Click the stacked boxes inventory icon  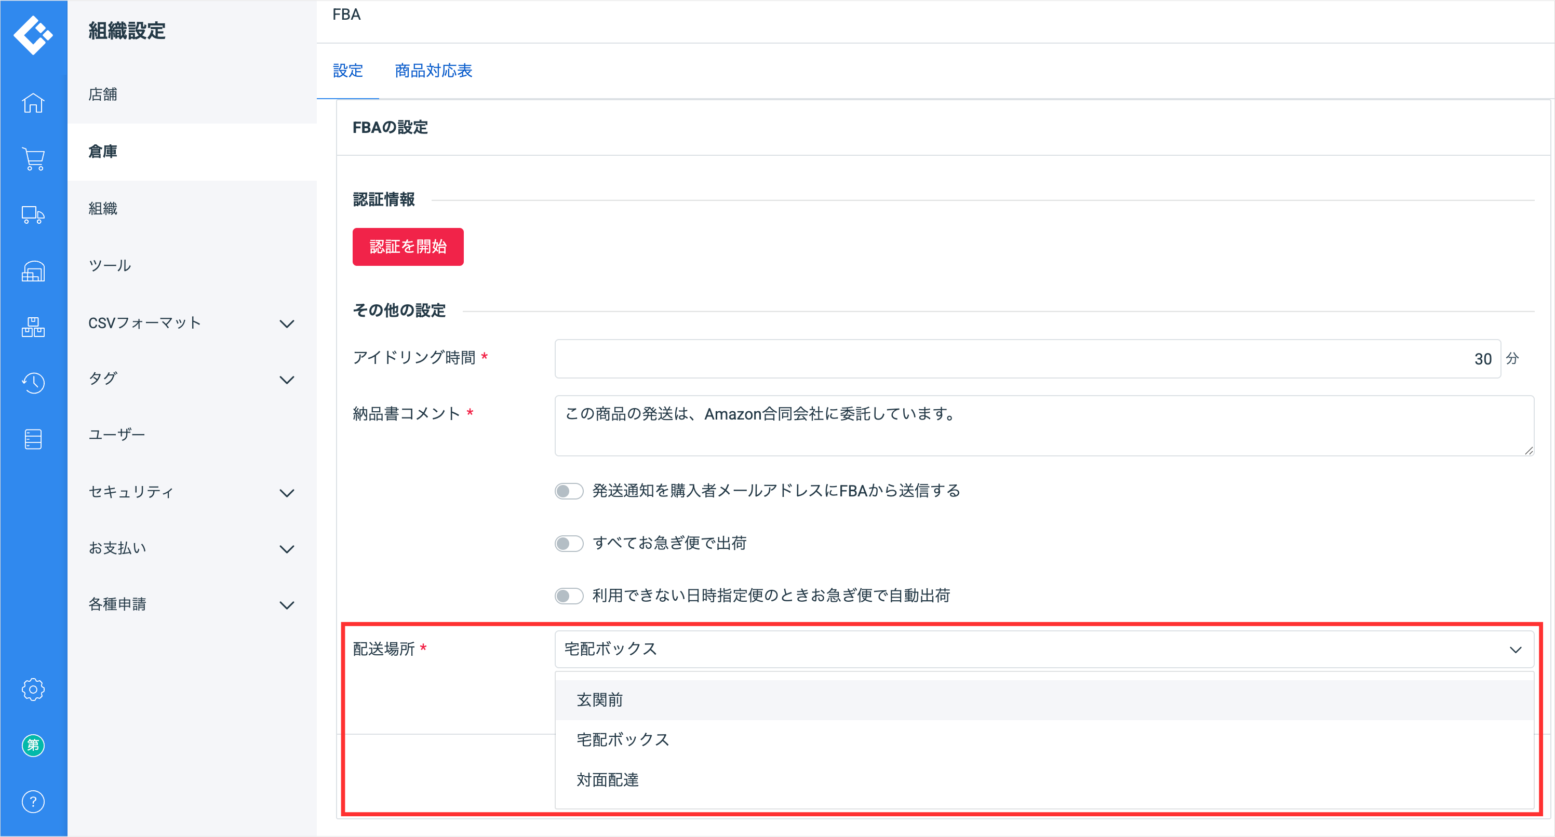pyautogui.click(x=33, y=327)
